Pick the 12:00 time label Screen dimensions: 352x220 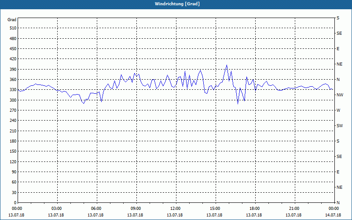175,209
